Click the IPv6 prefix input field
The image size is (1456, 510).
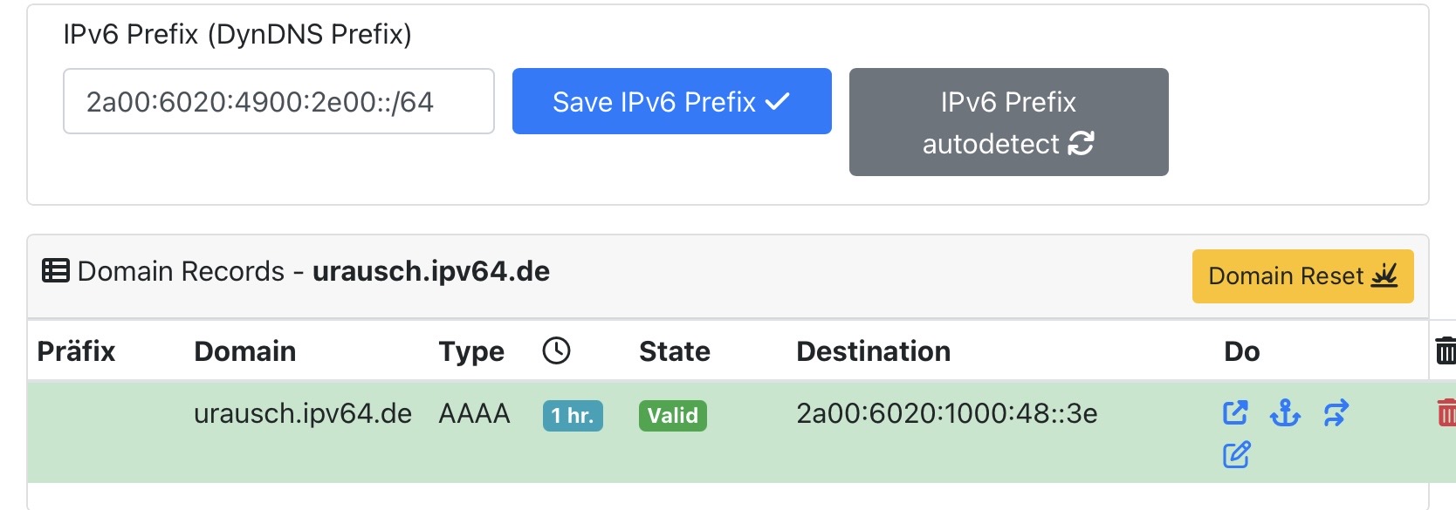[x=278, y=102]
